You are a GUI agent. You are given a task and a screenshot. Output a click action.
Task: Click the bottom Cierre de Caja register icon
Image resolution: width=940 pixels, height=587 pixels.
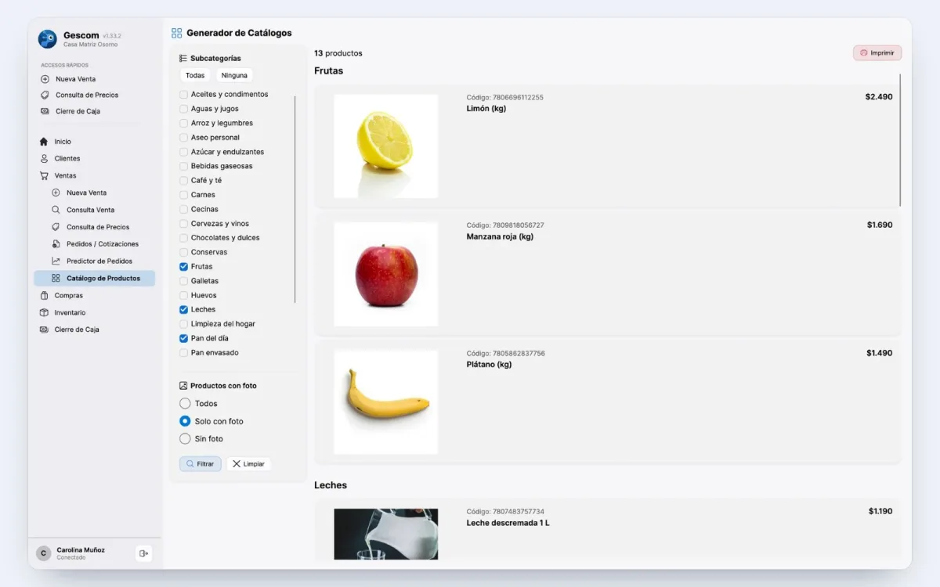click(x=44, y=330)
